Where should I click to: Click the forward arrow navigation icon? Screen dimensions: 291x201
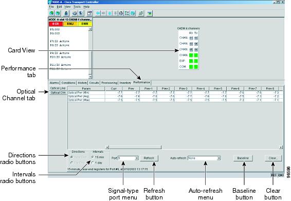point(103,13)
